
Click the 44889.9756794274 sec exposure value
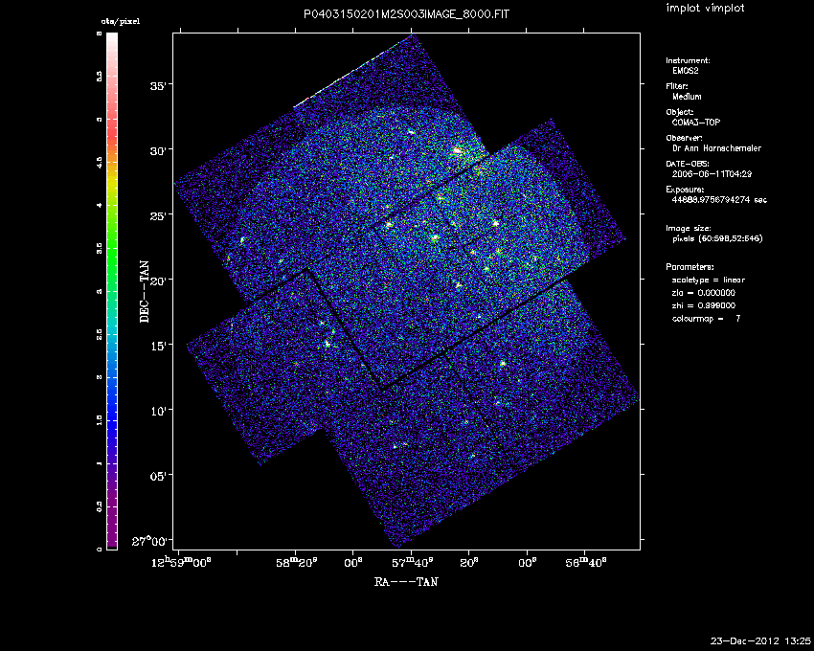[719, 200]
